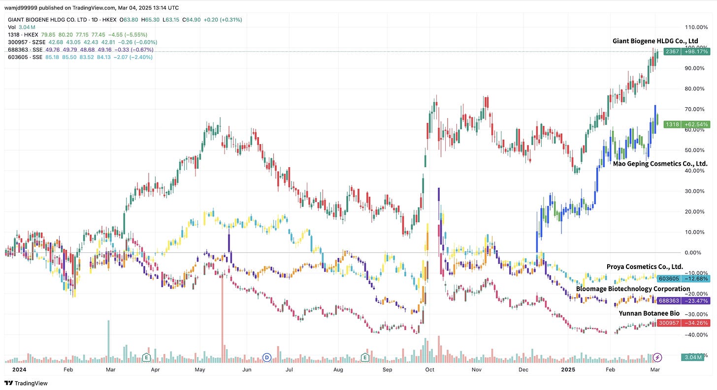Click the Bloomage Biotechnology Corporation annotation
The width and height of the screenshot is (717, 390).
click(x=633, y=289)
